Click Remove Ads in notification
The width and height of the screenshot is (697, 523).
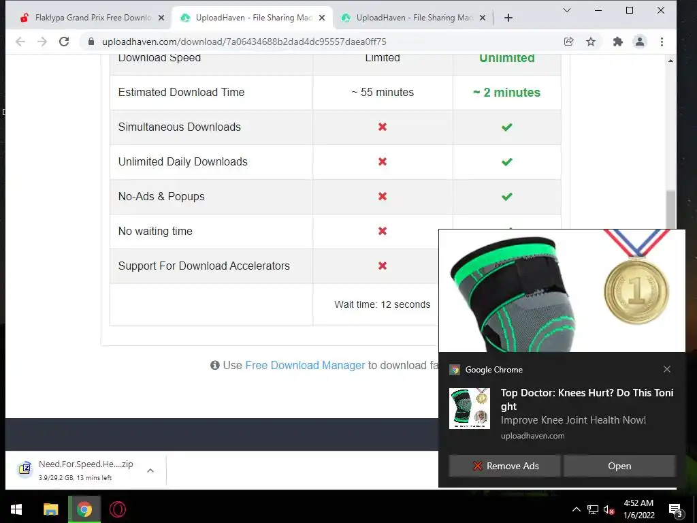[x=504, y=466]
